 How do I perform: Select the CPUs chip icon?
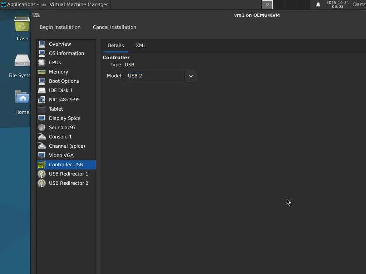pyautogui.click(x=42, y=62)
